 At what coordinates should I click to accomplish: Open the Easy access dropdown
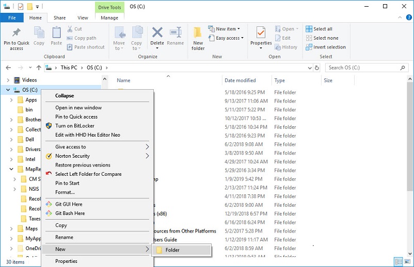(226, 38)
